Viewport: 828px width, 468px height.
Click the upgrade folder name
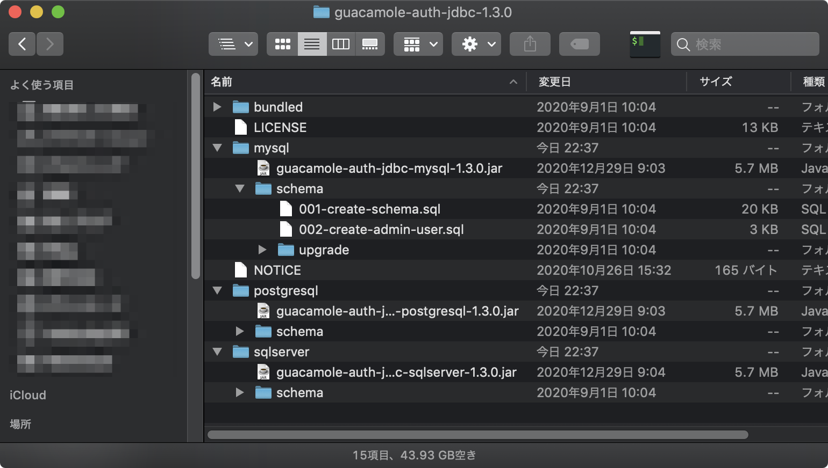pyautogui.click(x=324, y=250)
